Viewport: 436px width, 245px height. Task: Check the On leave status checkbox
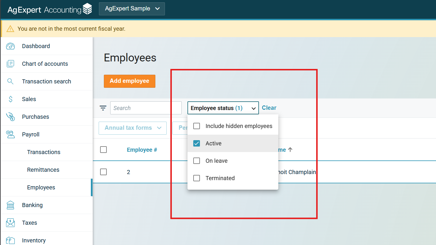pyautogui.click(x=197, y=161)
